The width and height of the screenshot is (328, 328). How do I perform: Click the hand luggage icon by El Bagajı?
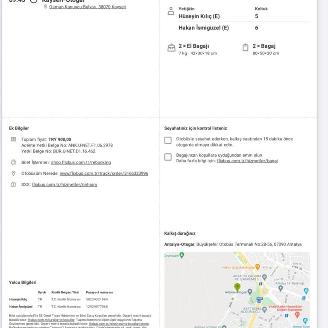[x=171, y=48]
